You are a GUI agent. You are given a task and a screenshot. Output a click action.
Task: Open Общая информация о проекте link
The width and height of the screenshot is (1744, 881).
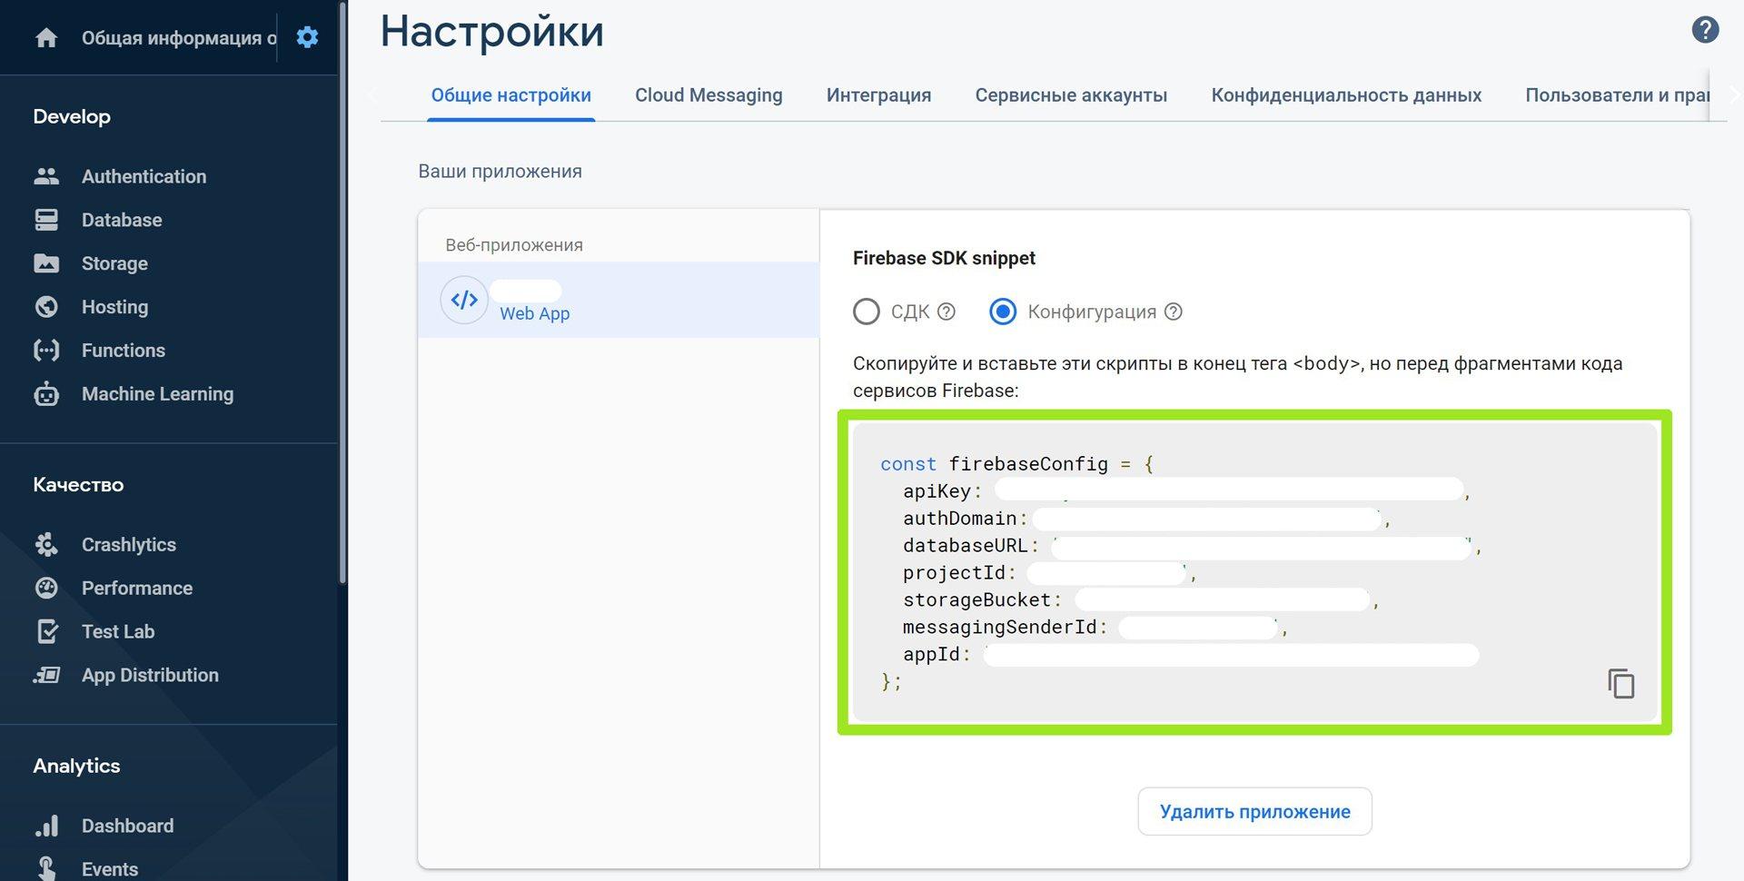point(179,38)
